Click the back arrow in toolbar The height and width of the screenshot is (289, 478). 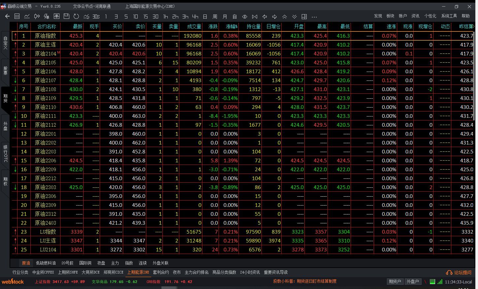[7, 16]
